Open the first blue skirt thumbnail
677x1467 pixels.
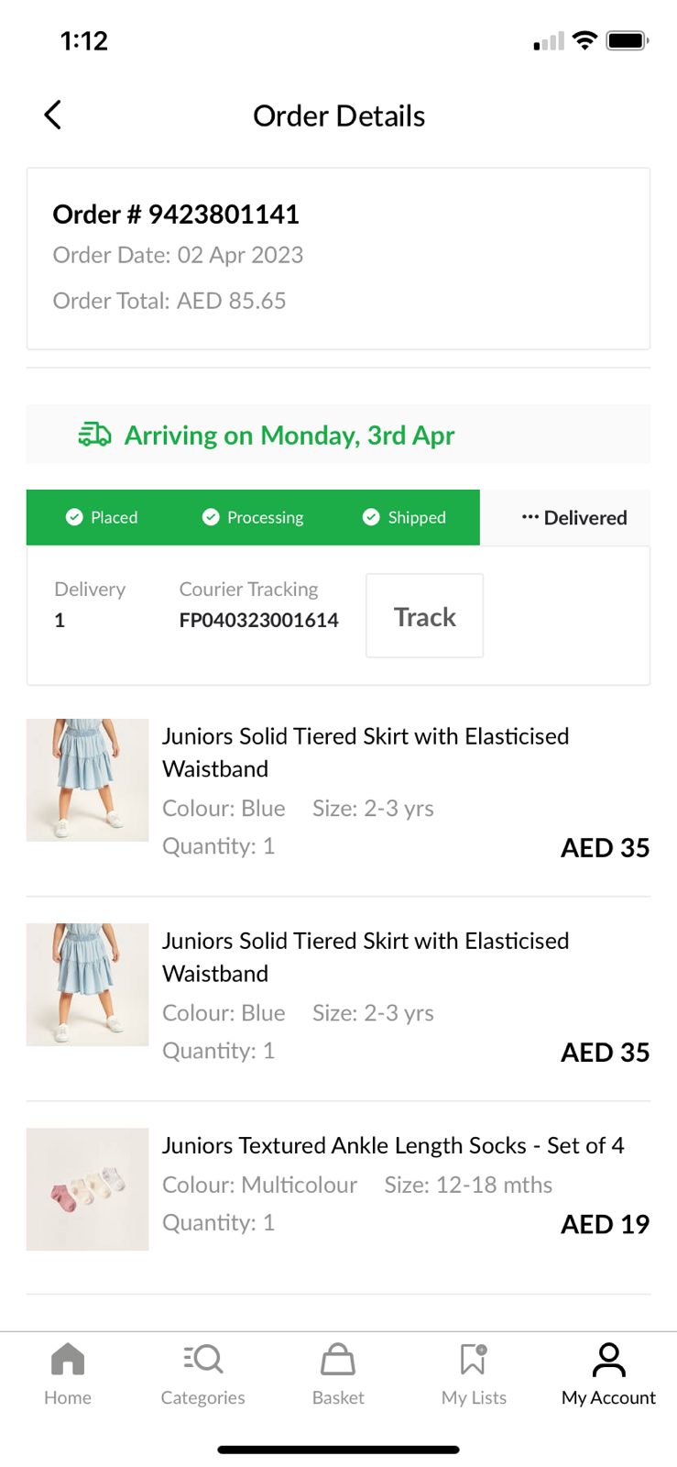pos(87,780)
